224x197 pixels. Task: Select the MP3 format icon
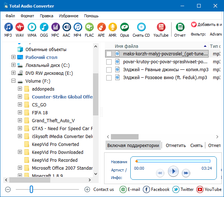pyautogui.click(x=8, y=27)
